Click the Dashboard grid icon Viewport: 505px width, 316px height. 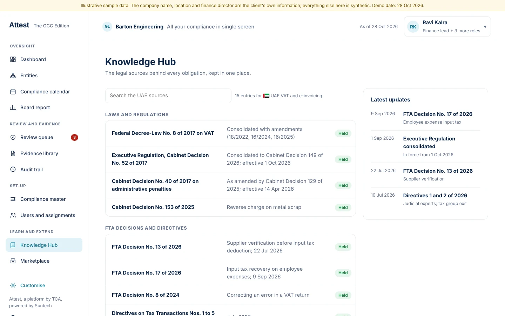13,59
